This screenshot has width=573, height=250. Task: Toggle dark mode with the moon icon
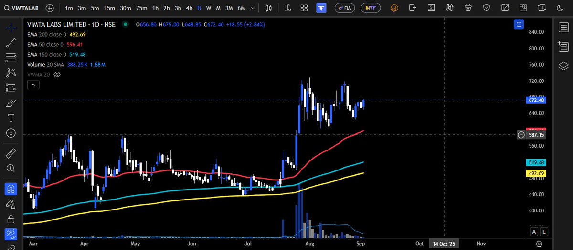coord(560,8)
